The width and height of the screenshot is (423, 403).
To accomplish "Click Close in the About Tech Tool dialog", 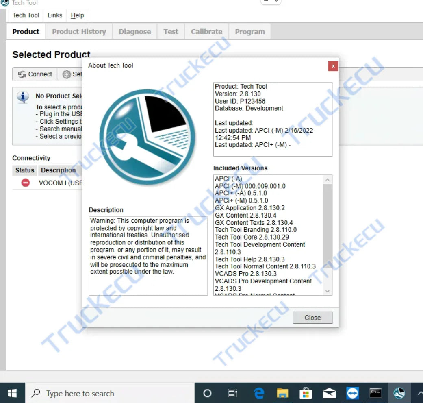I will [312, 318].
